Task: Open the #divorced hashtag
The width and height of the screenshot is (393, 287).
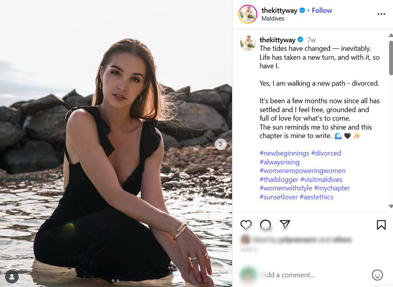Action: pyautogui.click(x=326, y=153)
